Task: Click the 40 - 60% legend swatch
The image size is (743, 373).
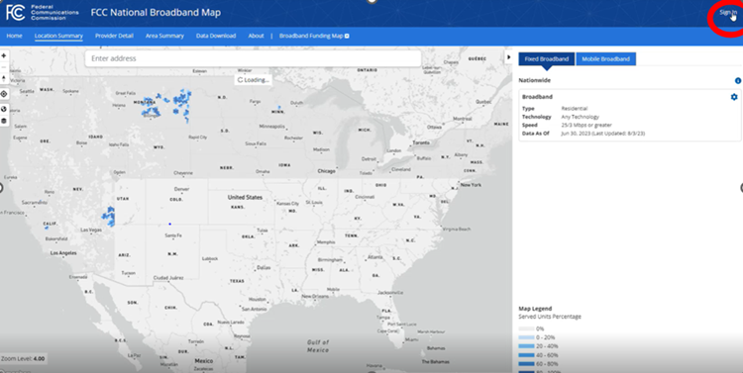Action: tap(526, 355)
